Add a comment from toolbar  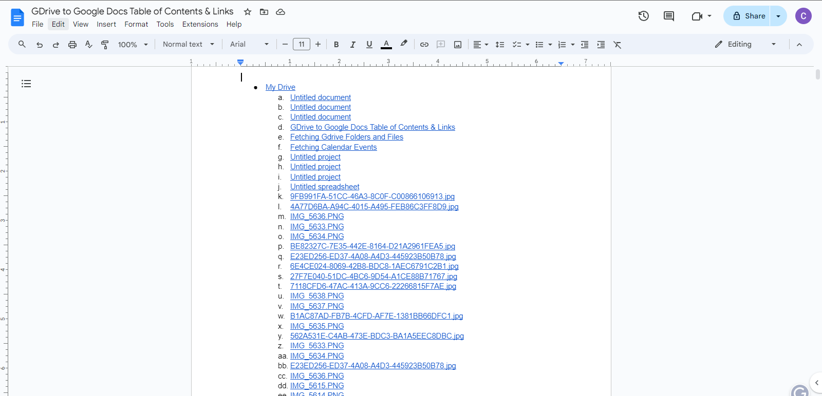(x=441, y=45)
